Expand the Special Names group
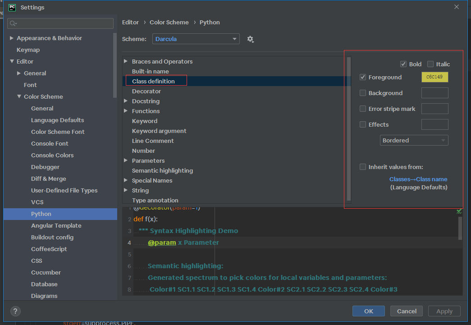Image resolution: width=471 pixels, height=325 pixels. tap(126, 180)
